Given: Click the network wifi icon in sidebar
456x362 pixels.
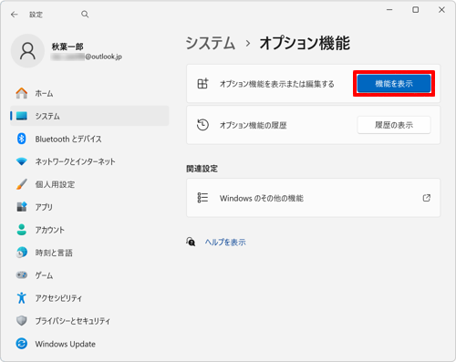Looking at the screenshot, I should point(22,161).
